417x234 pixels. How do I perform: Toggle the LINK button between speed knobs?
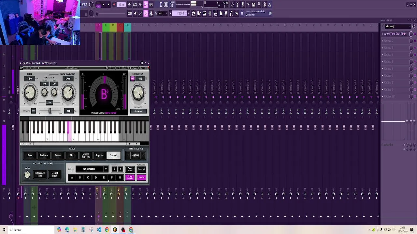[x=50, y=103]
